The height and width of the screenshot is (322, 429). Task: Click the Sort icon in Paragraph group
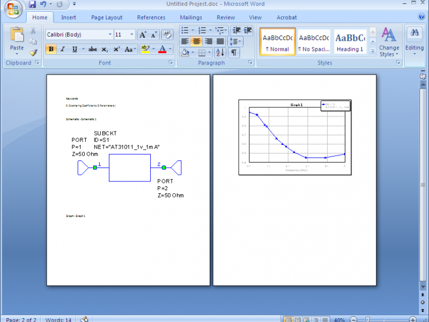pyautogui.click(x=220, y=53)
